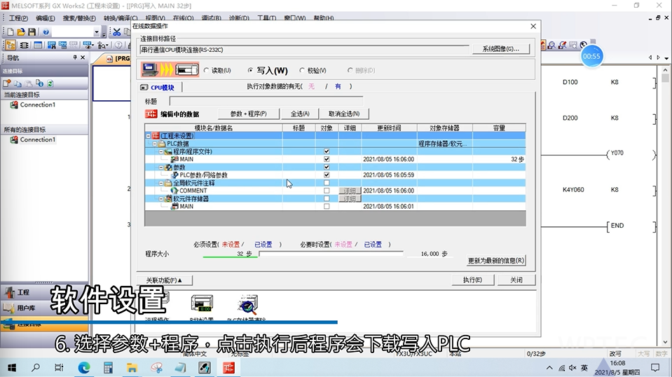This screenshot has height=377, width=672.
Task: Open File Explorer from the taskbar
Action: [x=132, y=368]
